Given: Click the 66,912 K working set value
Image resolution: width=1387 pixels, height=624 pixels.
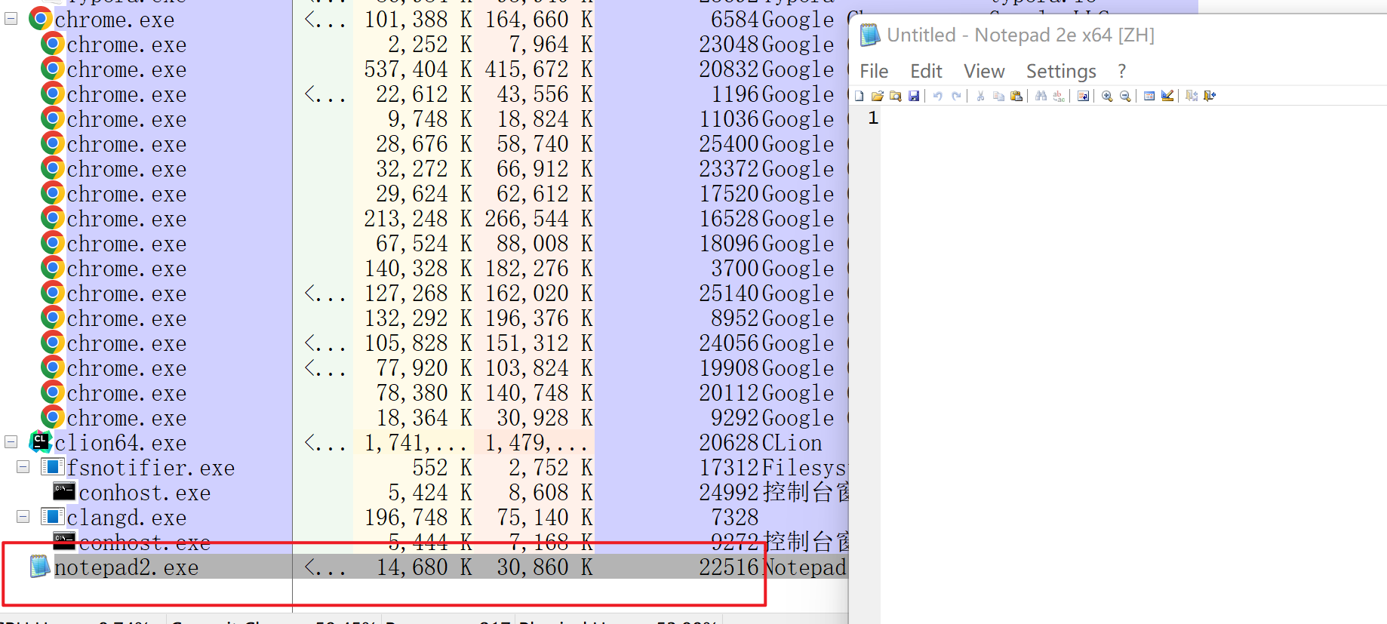Looking at the screenshot, I should point(545,169).
